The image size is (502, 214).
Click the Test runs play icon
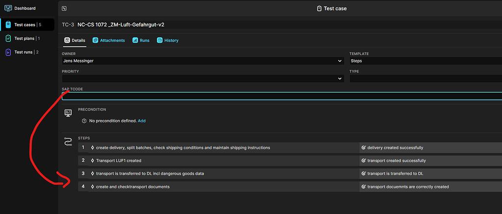8,52
